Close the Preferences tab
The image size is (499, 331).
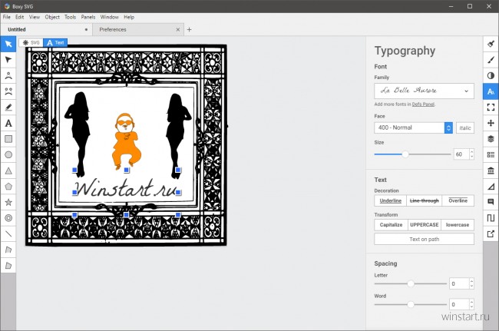178,30
